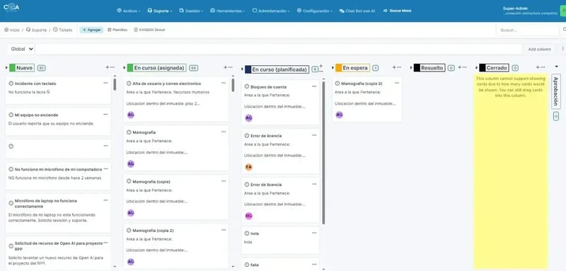Open Cerrado column options ellipsis
The height and width of the screenshot is (271, 566).
coord(543,67)
